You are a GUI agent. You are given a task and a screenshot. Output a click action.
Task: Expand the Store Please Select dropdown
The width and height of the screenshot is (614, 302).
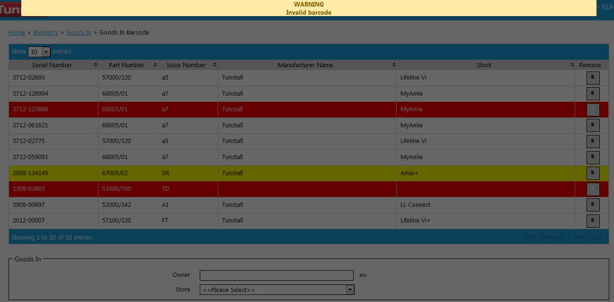[x=276, y=290]
